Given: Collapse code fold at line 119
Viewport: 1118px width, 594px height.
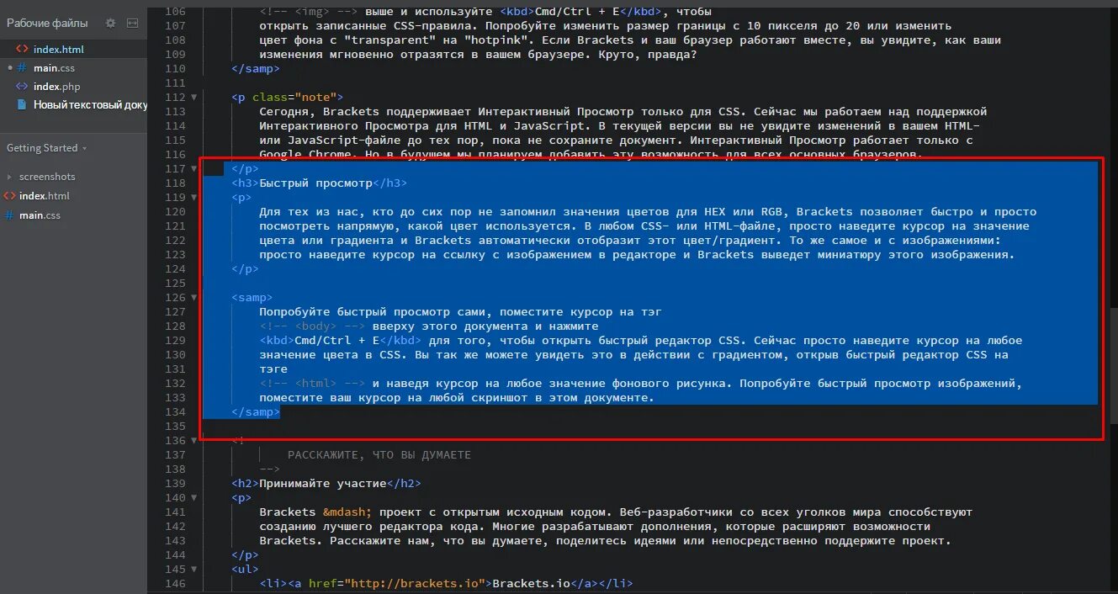Looking at the screenshot, I should point(194,198).
